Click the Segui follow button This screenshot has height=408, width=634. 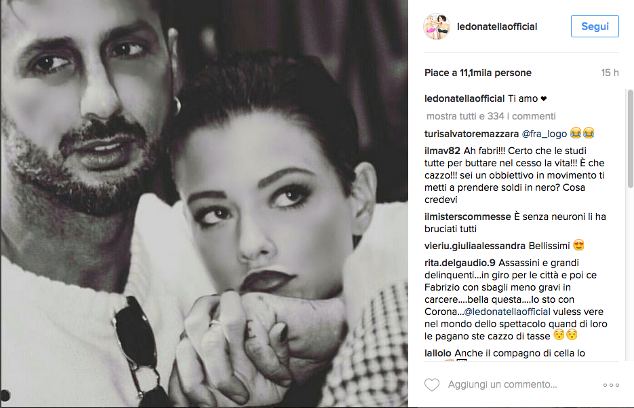point(595,26)
